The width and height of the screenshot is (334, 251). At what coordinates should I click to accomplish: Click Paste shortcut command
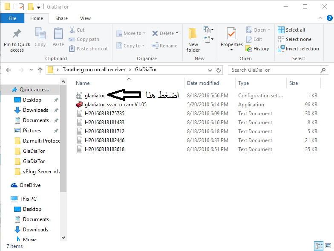pos(89,49)
